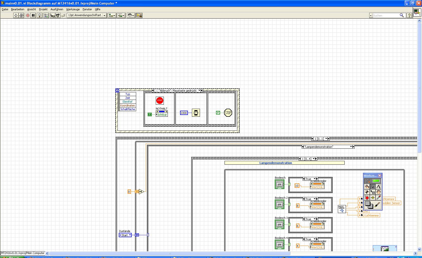
Task: Open the Fenster menu
Action: (87, 9)
